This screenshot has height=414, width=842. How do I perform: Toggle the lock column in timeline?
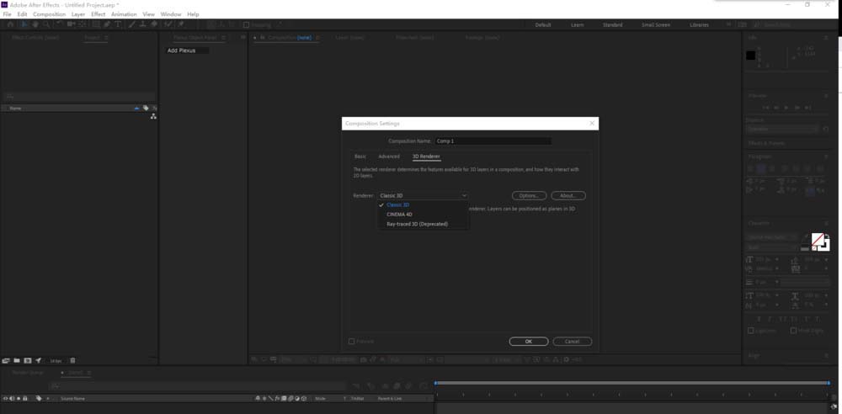click(24, 398)
